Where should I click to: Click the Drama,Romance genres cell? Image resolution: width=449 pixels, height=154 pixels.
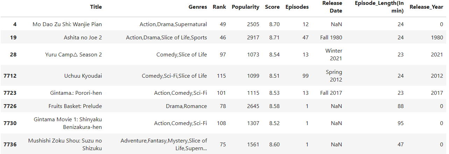(x=186, y=106)
